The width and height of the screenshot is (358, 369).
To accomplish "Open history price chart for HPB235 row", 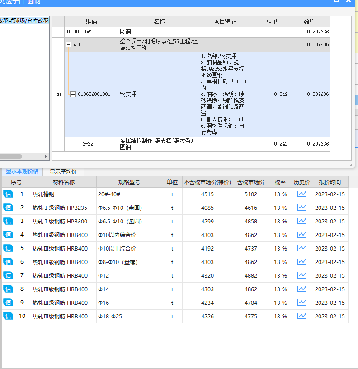I will (x=302, y=208).
